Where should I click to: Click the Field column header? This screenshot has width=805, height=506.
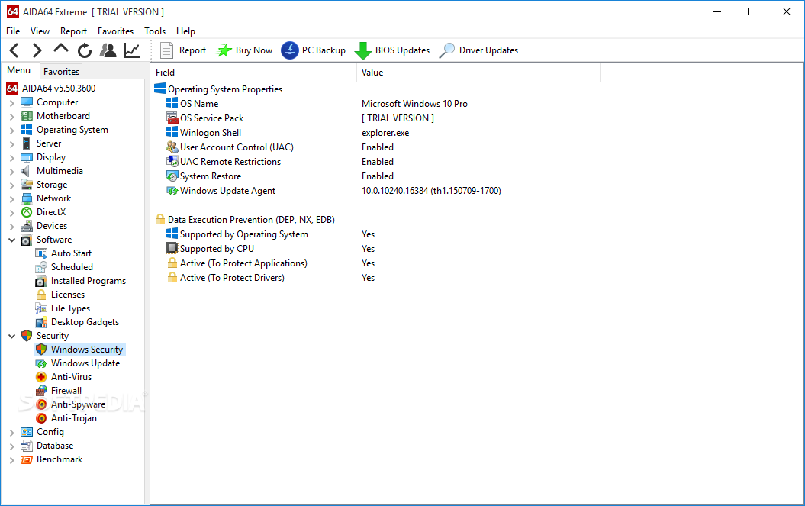(253, 73)
